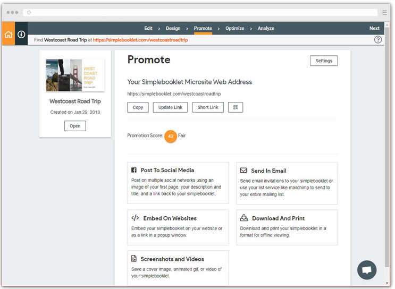Select Download And Print option
Viewport: 395px width, 289px height.
pyautogui.click(x=287, y=227)
